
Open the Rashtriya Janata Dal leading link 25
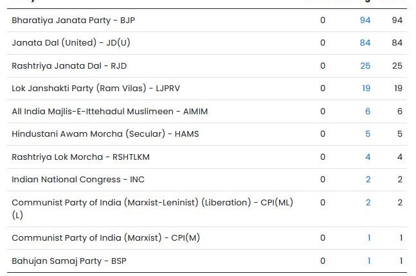point(365,66)
